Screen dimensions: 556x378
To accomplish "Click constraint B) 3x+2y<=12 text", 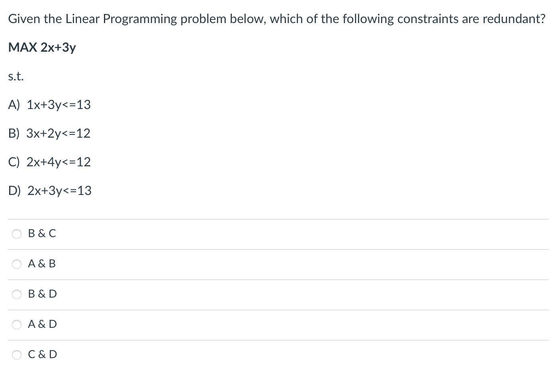I will pos(49,134).
